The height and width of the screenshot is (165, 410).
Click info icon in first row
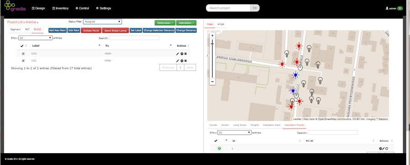[182, 54]
